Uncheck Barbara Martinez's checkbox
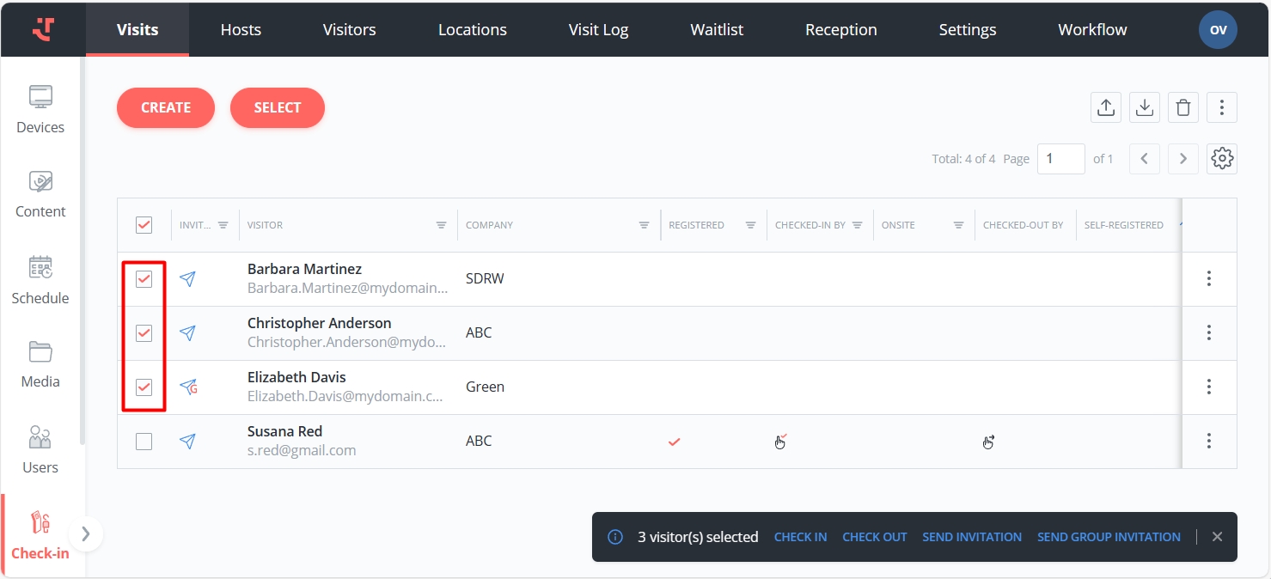The image size is (1271, 579). (144, 279)
